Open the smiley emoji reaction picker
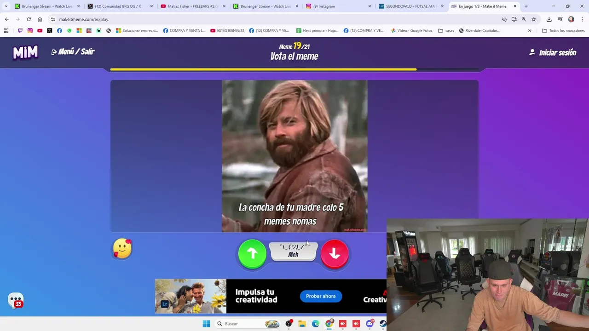Image resolution: width=589 pixels, height=331 pixels. click(122, 249)
